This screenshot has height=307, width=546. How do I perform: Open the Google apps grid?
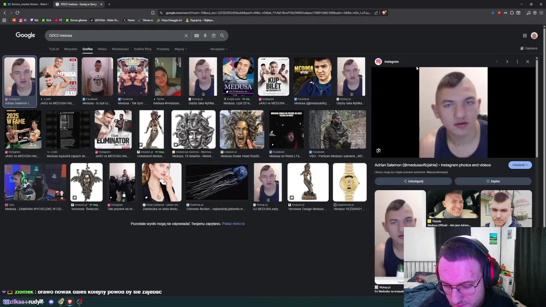(525, 35)
